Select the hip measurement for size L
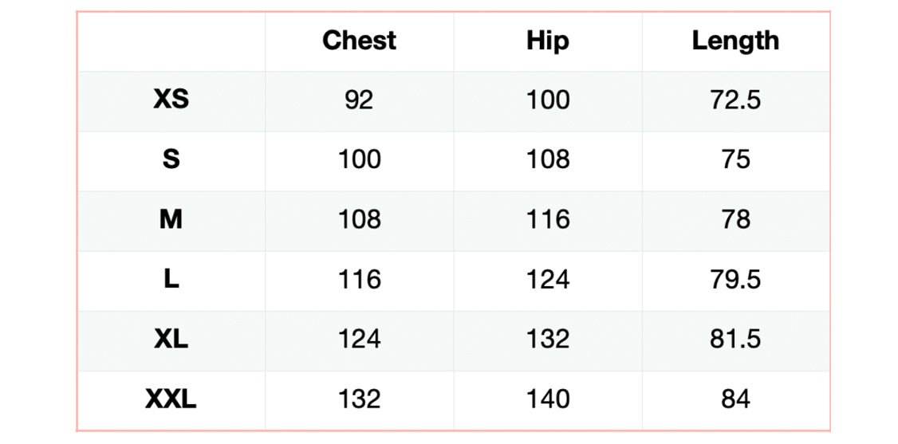 point(547,280)
